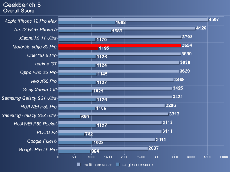Select the 'Samsung Galaxy S21 Ultra' label
This screenshot has height=172, width=230.
[29, 98]
